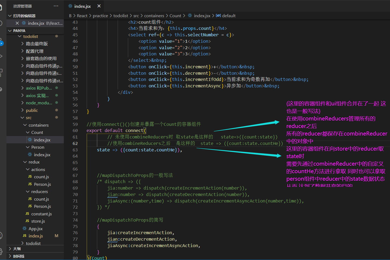
Task: Collapse the reducers folder
Action: coord(28,191)
